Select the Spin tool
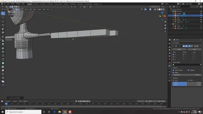 (x=3, y=67)
